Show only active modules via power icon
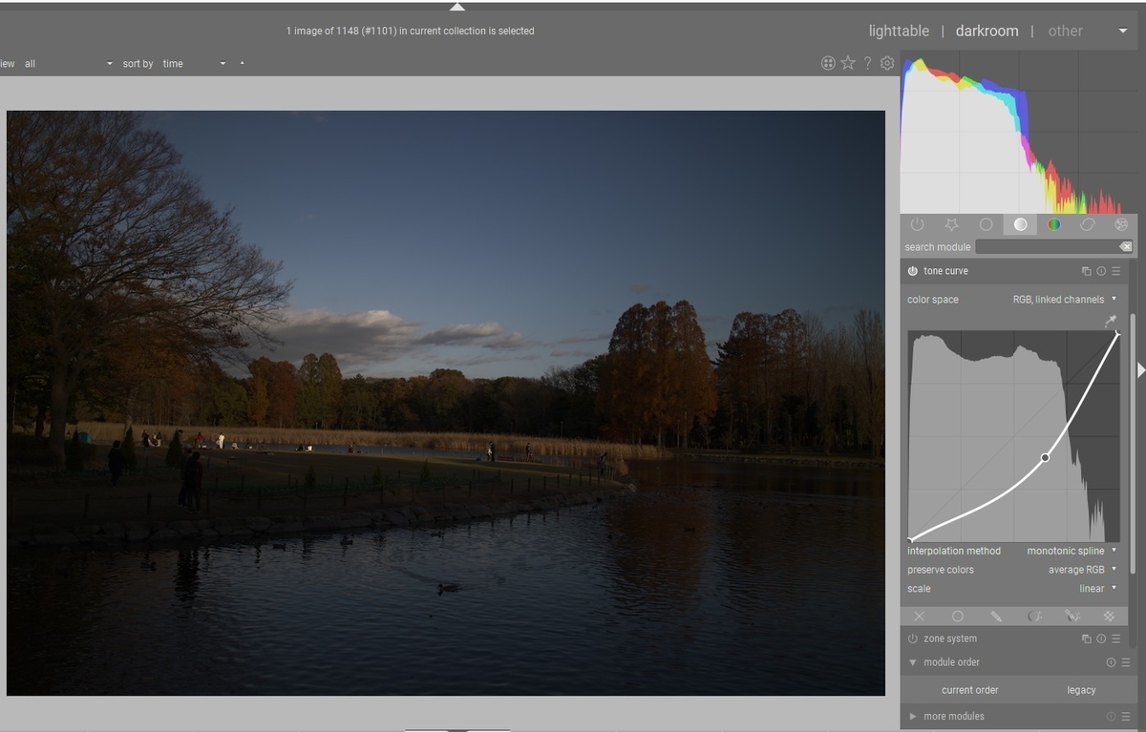The width and height of the screenshot is (1146, 732). pos(917,225)
